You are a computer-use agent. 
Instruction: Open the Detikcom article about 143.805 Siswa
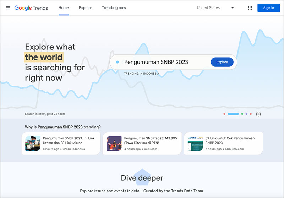[142, 143]
